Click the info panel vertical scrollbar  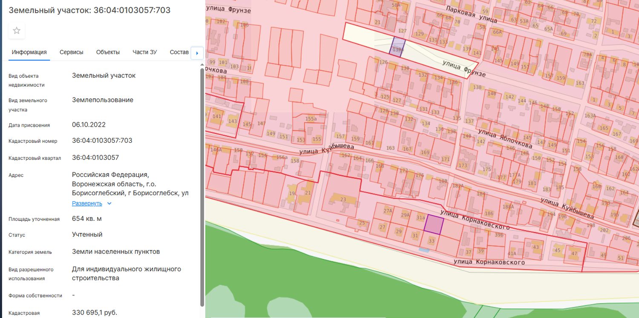pos(202,187)
